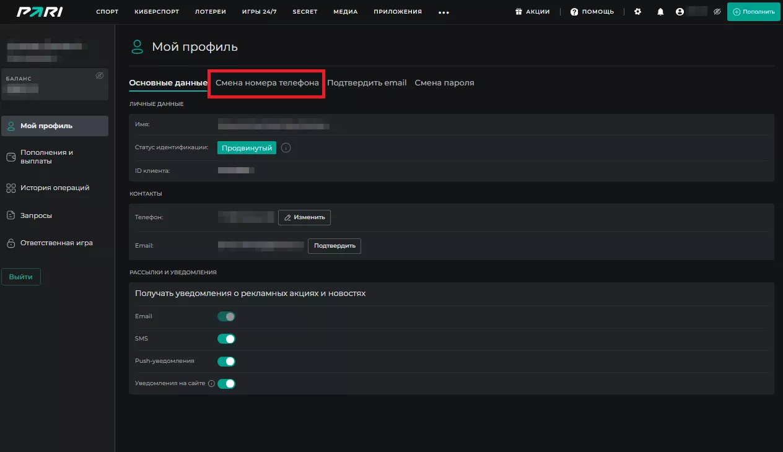Click green Пополнить deposit button
Viewport: 783px width, 452px height.
click(753, 12)
